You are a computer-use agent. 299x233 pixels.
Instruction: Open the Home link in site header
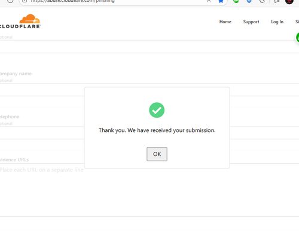[x=225, y=22]
